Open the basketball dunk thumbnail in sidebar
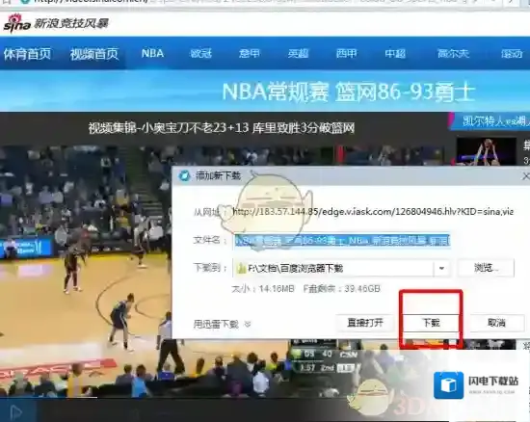The width and height of the screenshot is (530, 422). [486, 150]
